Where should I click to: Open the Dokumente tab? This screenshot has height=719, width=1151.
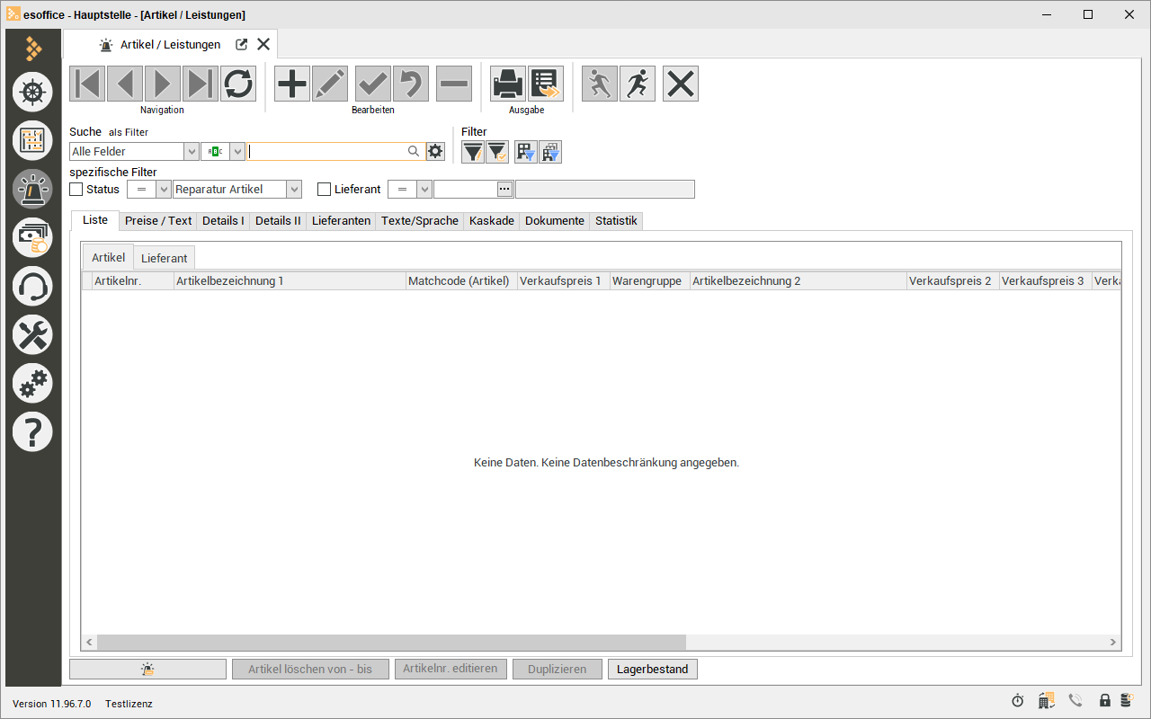[x=555, y=220]
